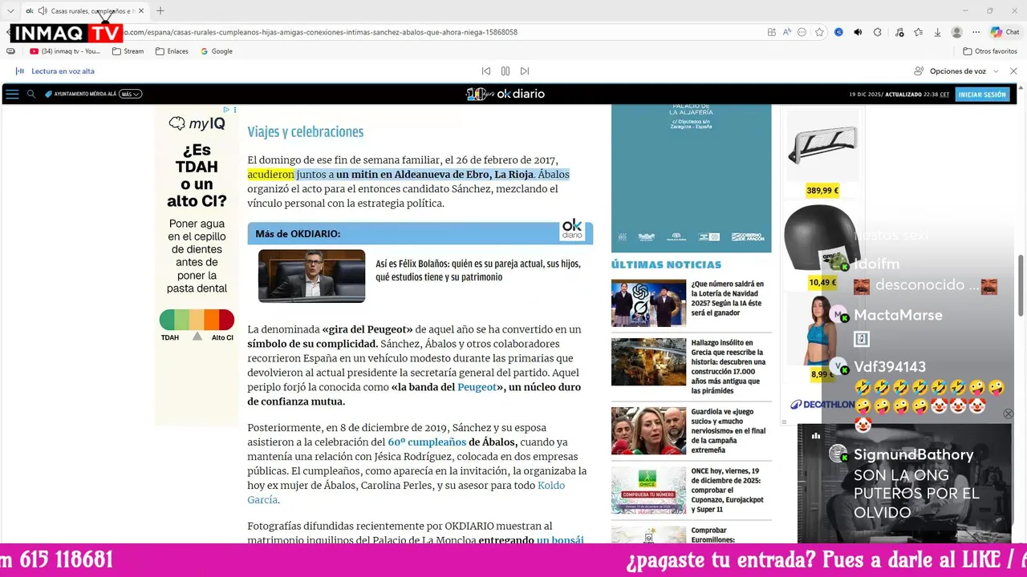
Task: Open the myIQ TDAH advertisement
Action: 197,264
